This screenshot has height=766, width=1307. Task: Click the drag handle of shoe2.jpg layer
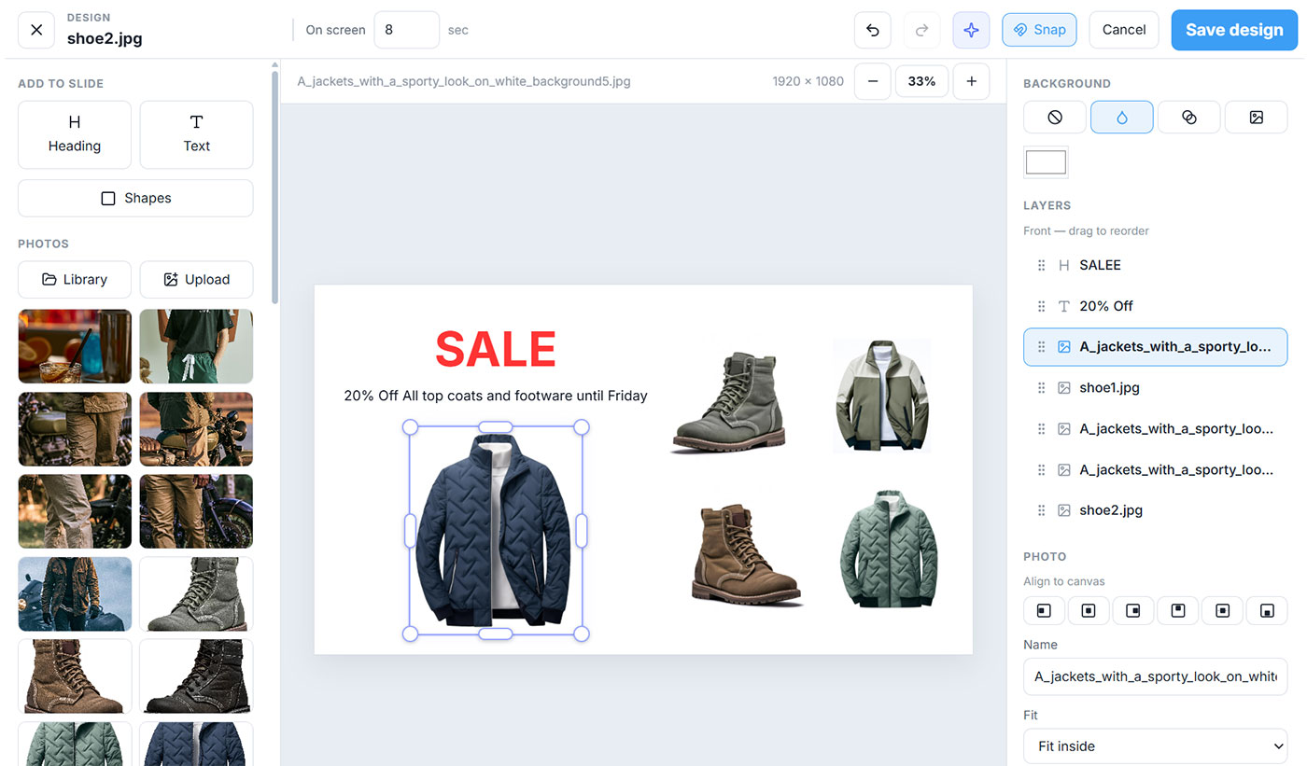(x=1042, y=510)
